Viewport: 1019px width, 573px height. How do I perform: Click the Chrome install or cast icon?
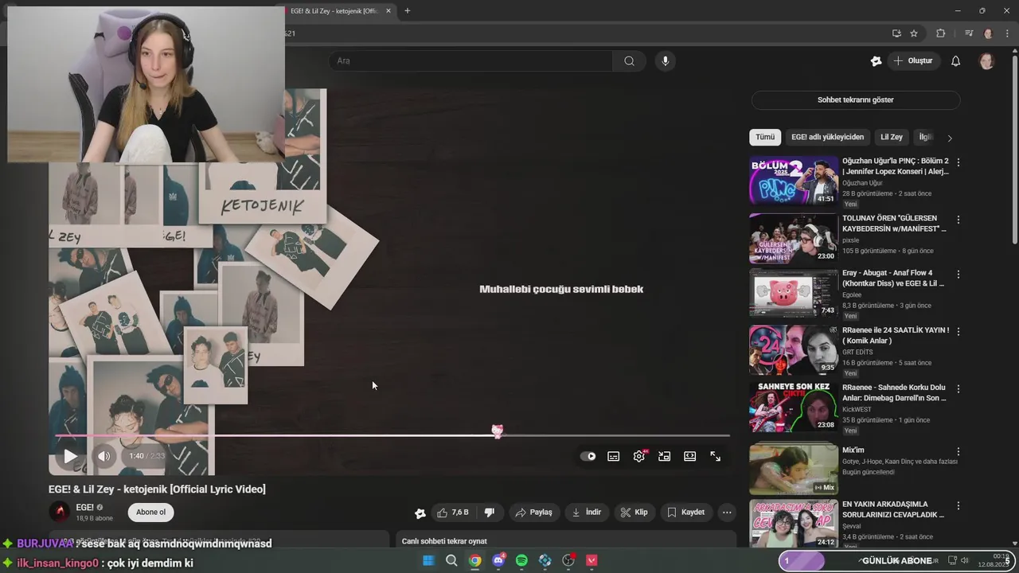(x=896, y=33)
